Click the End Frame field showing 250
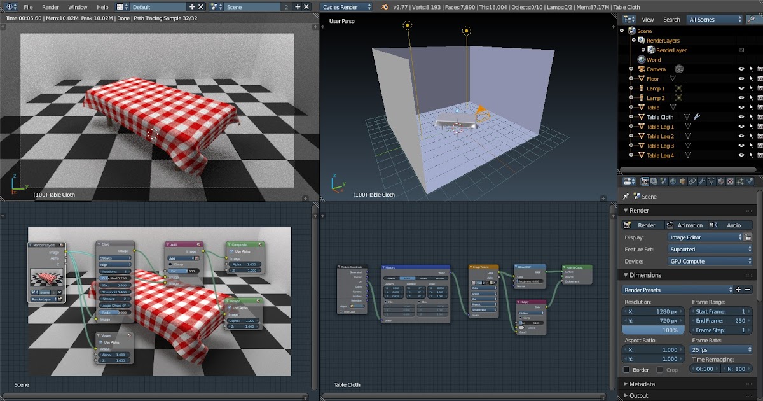The image size is (763, 401). pyautogui.click(x=721, y=320)
